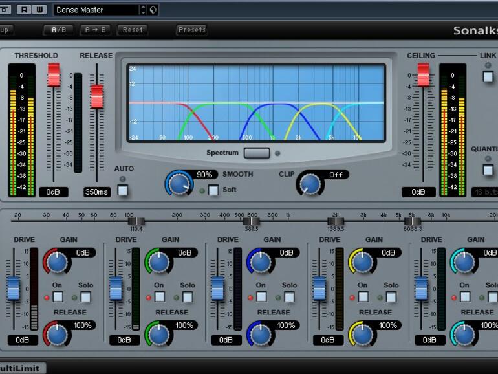This screenshot has height=374, width=498.
Task: Copy settings with A → B button
Action: point(95,30)
